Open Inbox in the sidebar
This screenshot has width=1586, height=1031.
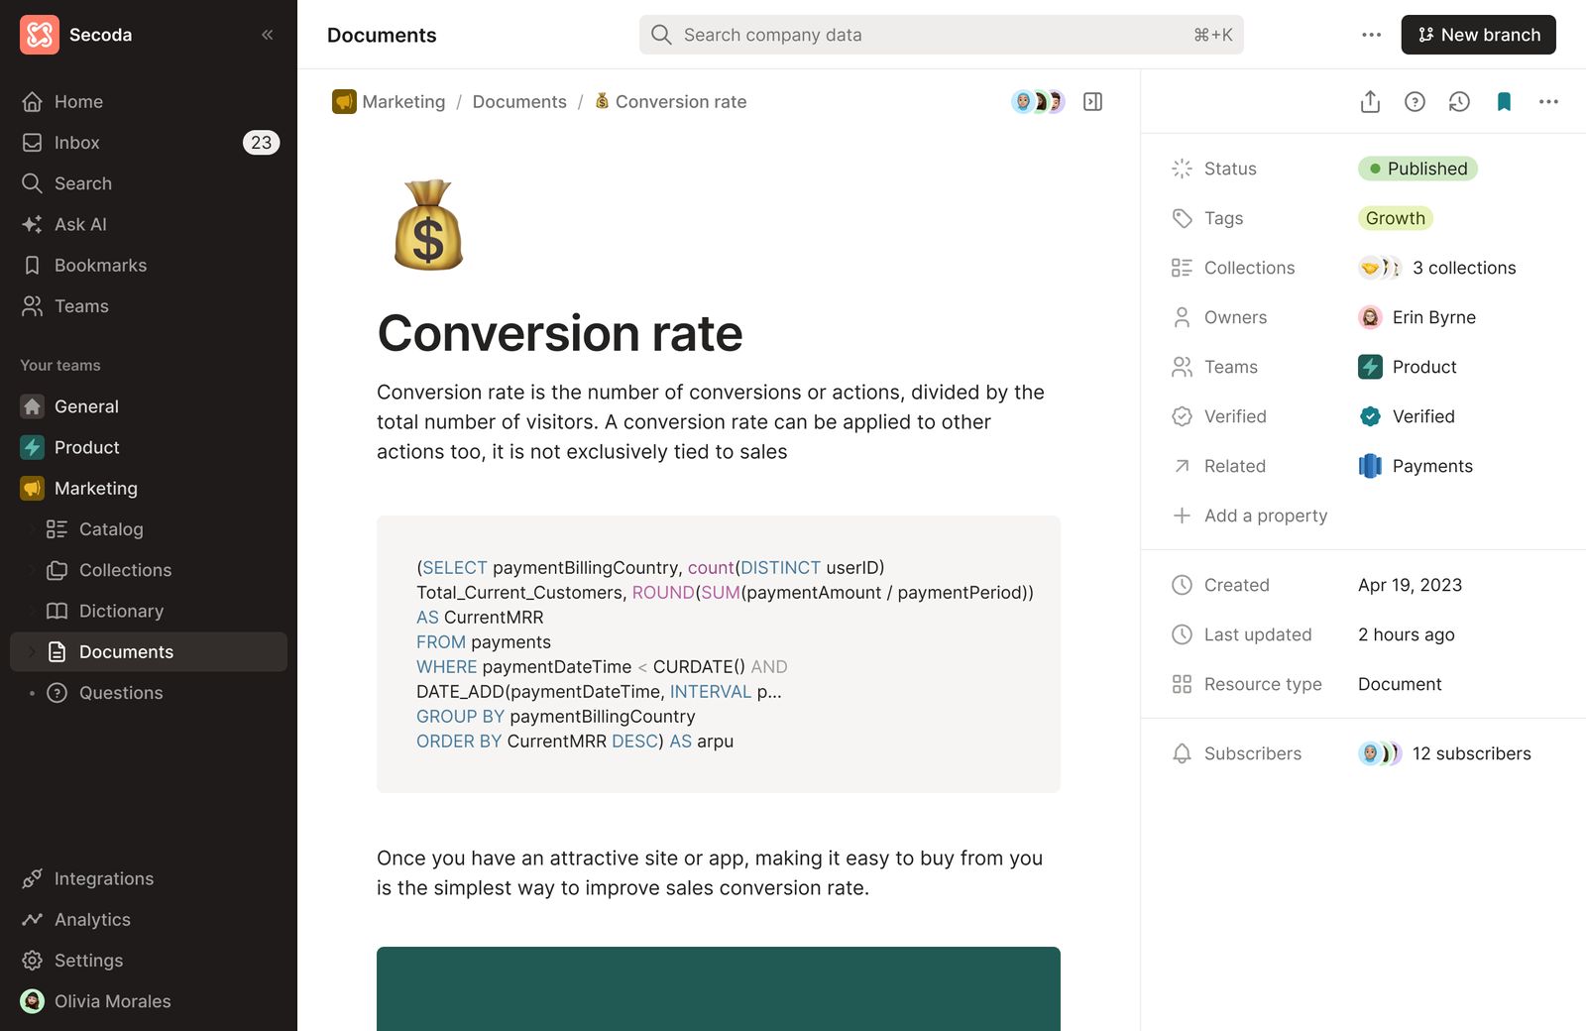click(77, 143)
